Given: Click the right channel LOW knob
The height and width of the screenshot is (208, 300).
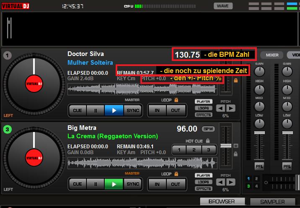Looking at the screenshot, I should 287,124.
